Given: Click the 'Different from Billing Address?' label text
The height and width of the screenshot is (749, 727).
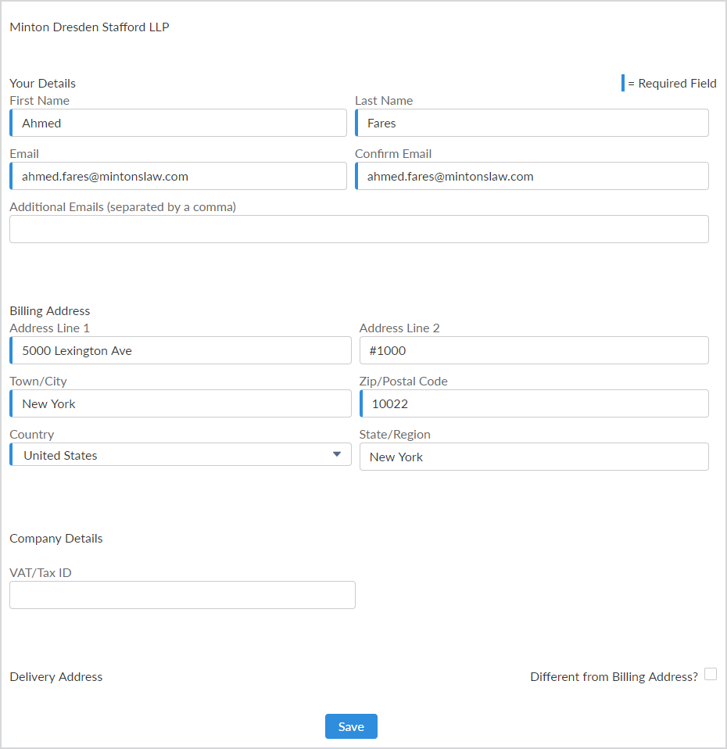Looking at the screenshot, I should tap(614, 677).
